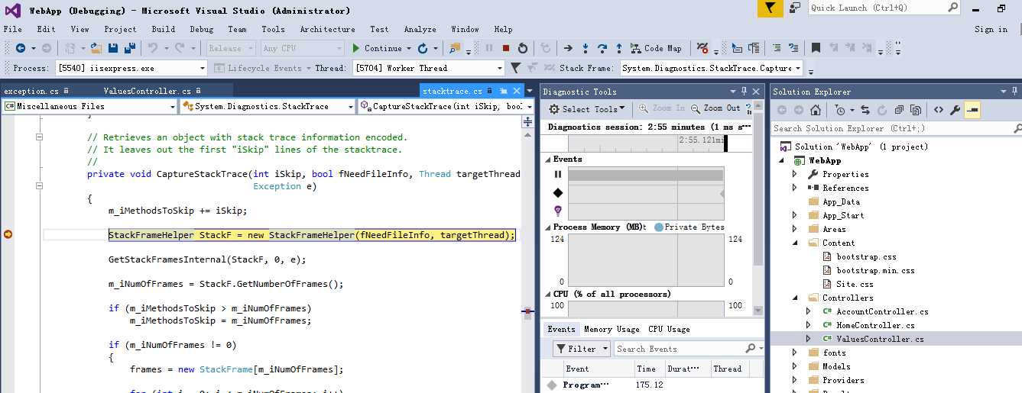Open the Architecture menu
The image size is (1022, 393).
point(327,29)
